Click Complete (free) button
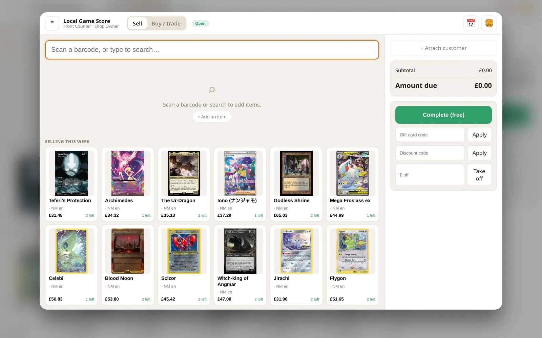542x338 pixels. point(443,115)
